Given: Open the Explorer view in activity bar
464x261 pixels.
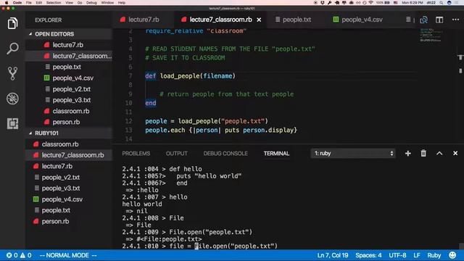Looking at the screenshot, I should pyautogui.click(x=12, y=23).
